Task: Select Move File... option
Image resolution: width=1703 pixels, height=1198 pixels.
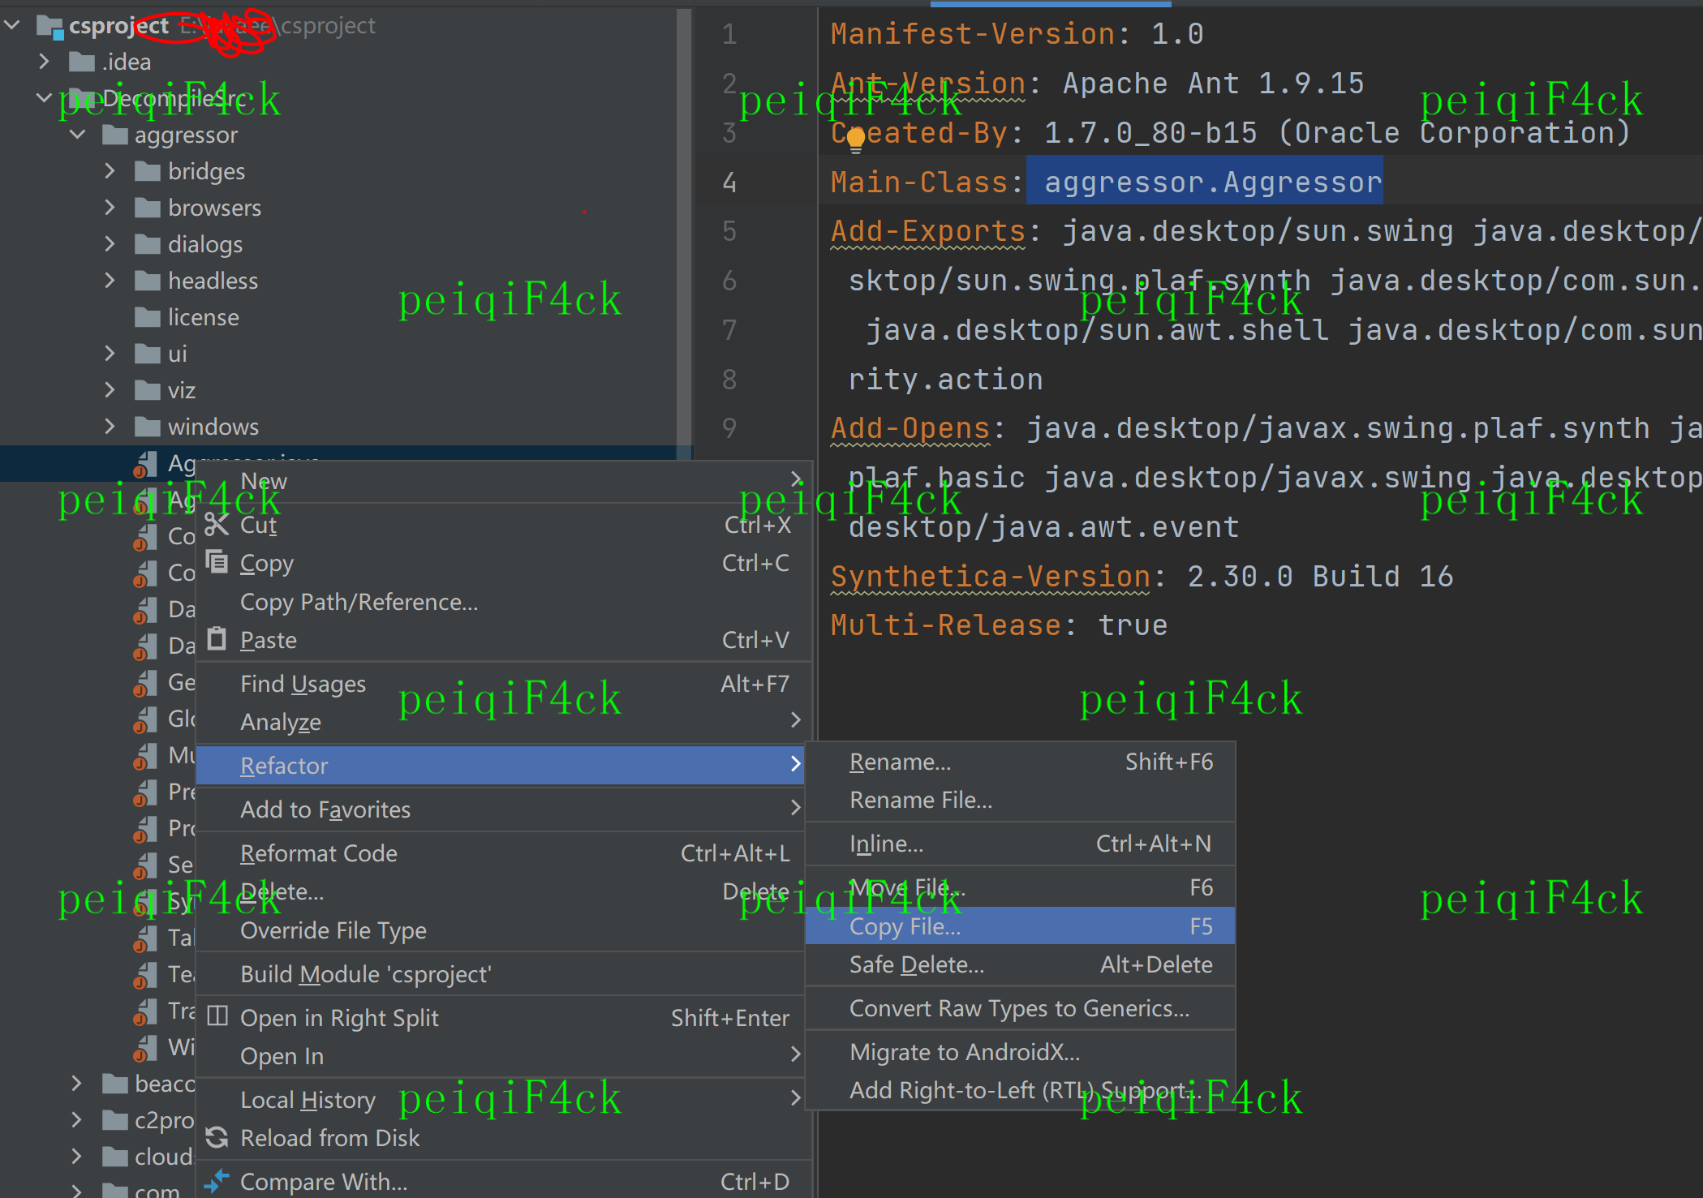Action: pyautogui.click(x=1020, y=887)
